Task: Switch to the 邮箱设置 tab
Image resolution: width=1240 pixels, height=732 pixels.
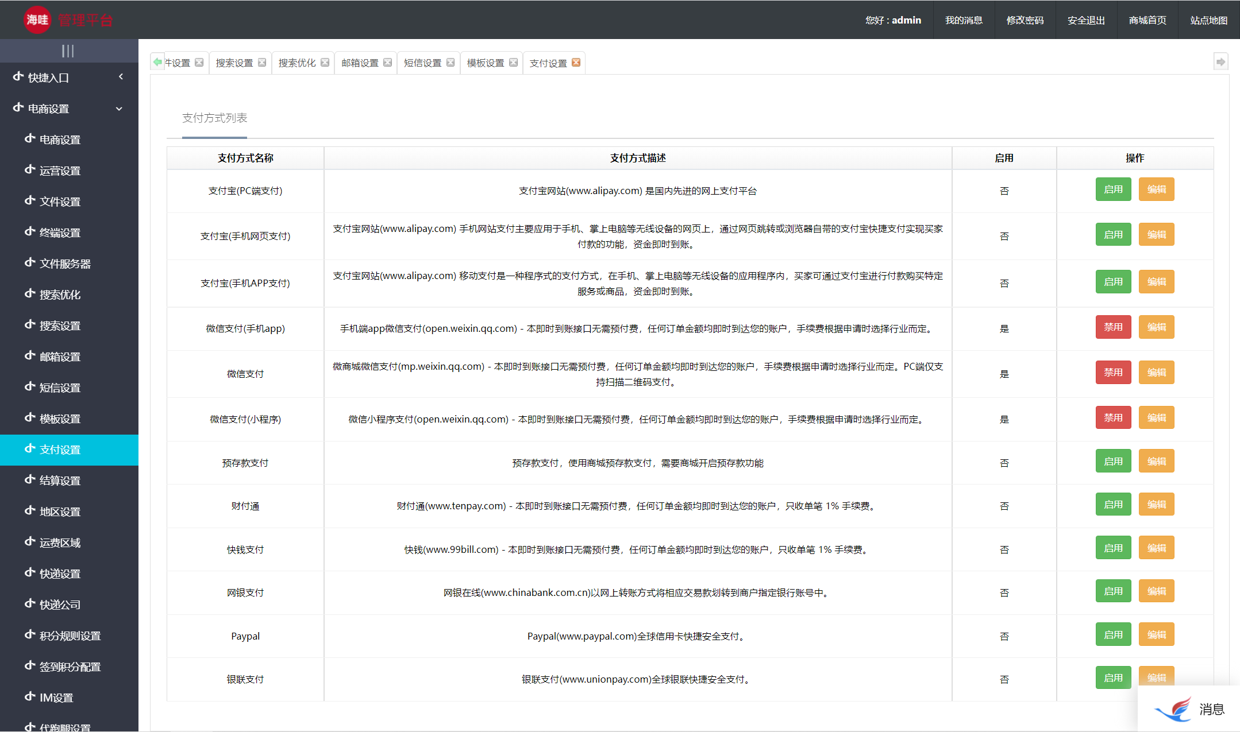Action: click(x=360, y=63)
